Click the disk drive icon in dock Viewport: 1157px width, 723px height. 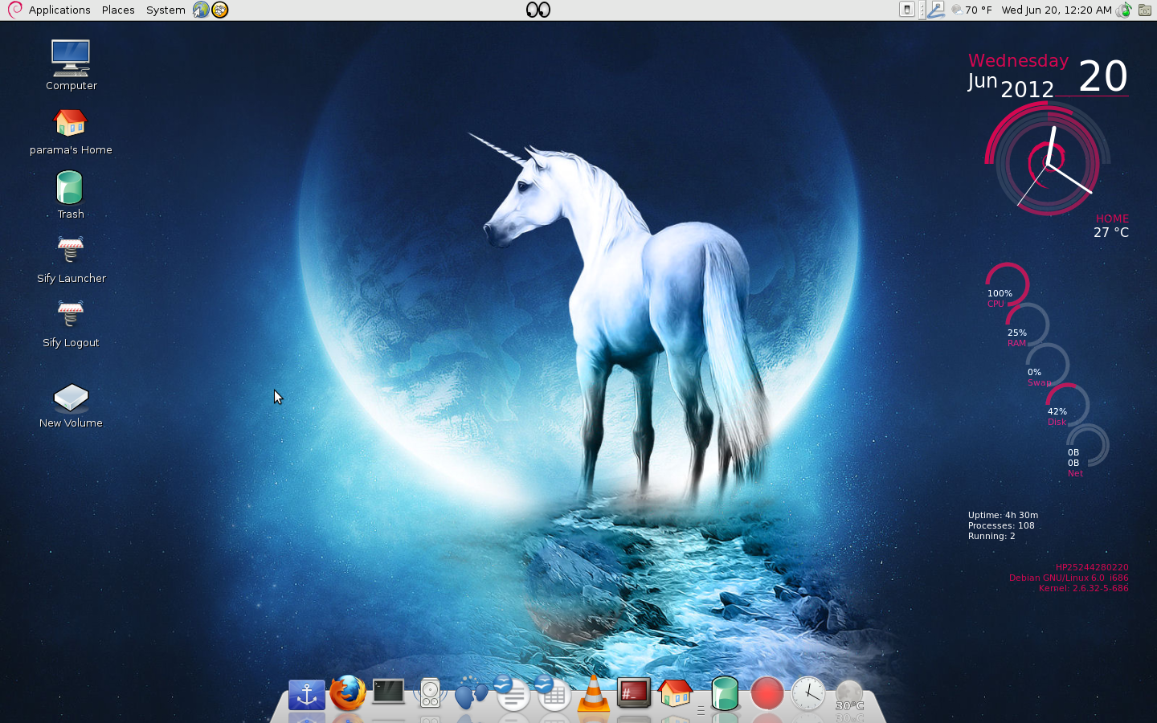pos(430,692)
